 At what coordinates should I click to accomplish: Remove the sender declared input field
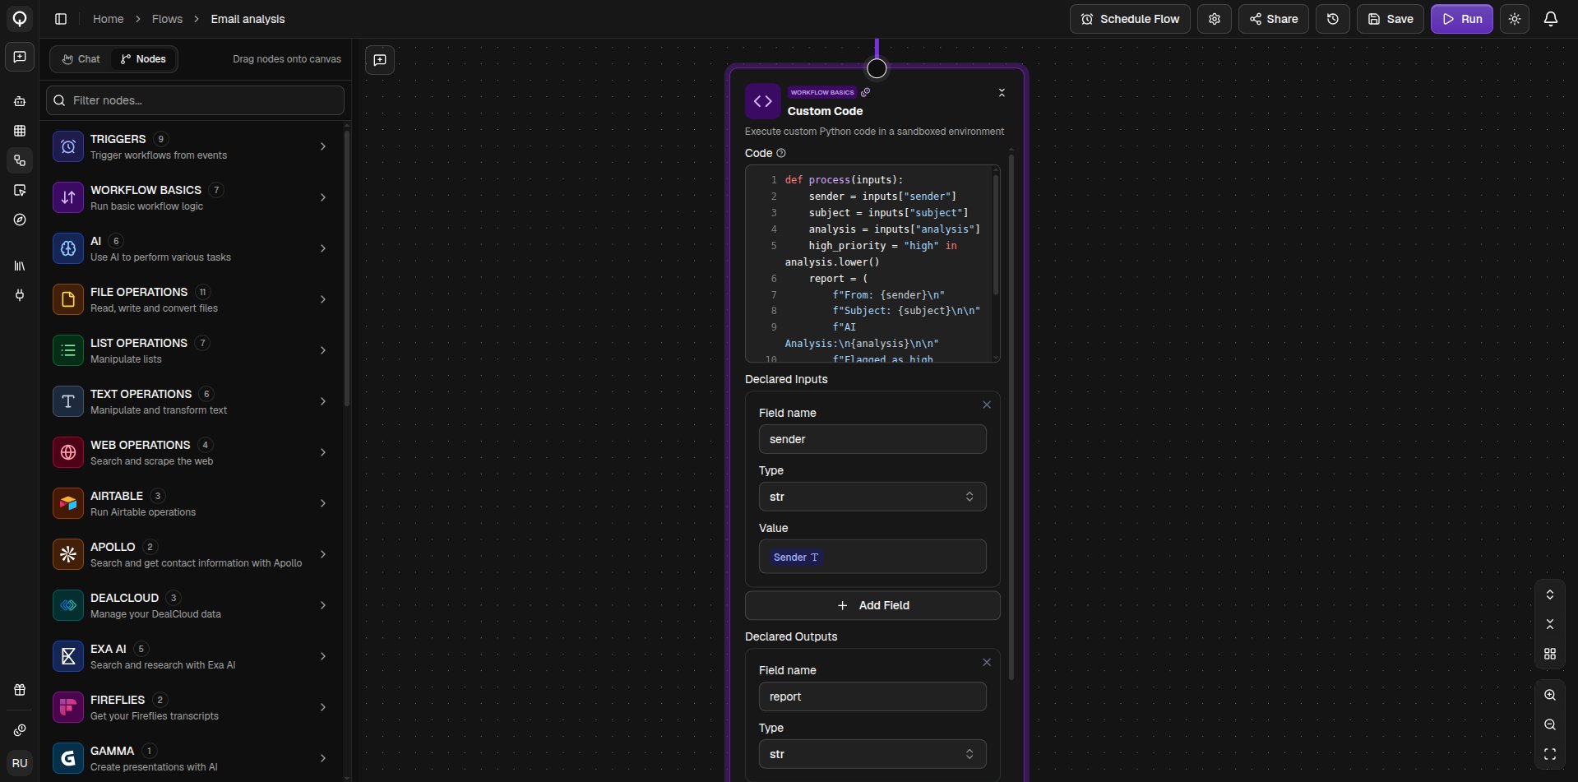987,405
